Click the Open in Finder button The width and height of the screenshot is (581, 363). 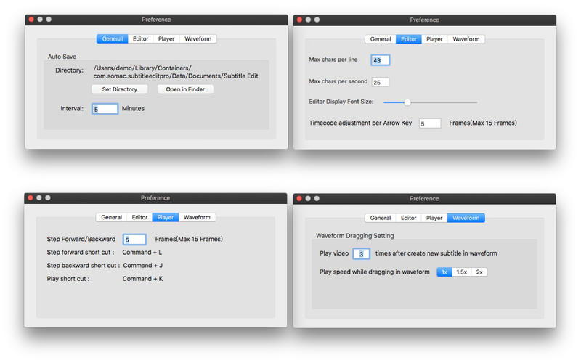click(x=185, y=89)
